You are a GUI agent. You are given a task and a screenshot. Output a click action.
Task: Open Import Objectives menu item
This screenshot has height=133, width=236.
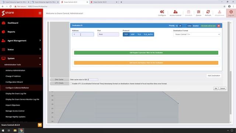pyautogui.click(x=13, y=105)
